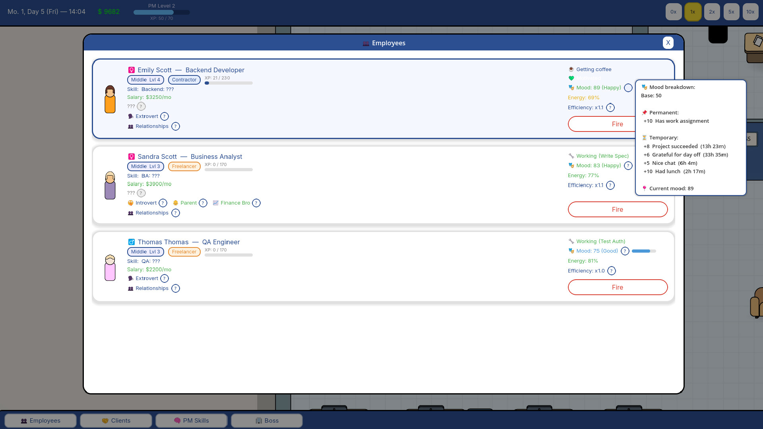Image resolution: width=763 pixels, height=429 pixels.
Task: Select the Parent trait icon for Sandra Scott
Action: 176,203
